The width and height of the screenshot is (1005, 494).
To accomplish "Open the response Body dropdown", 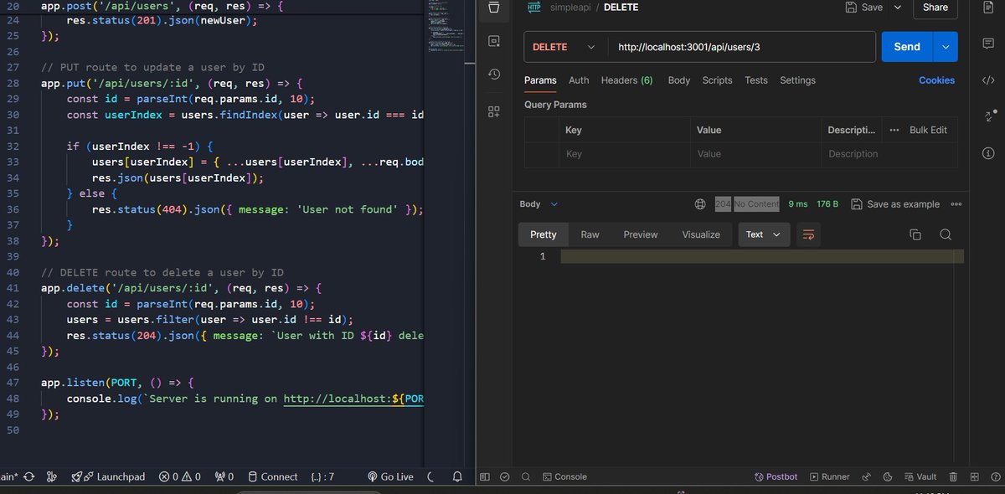I will pyautogui.click(x=539, y=204).
